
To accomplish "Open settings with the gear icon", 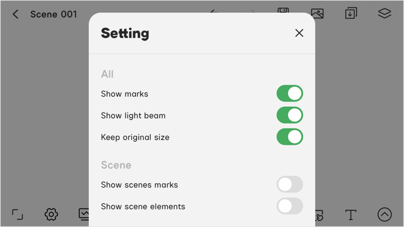I will point(51,214).
